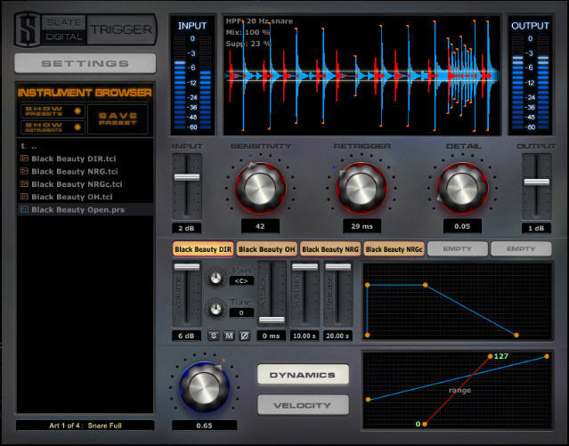The image size is (569, 446).
Task: Click the Sensitivity knob
Action: click(260, 189)
